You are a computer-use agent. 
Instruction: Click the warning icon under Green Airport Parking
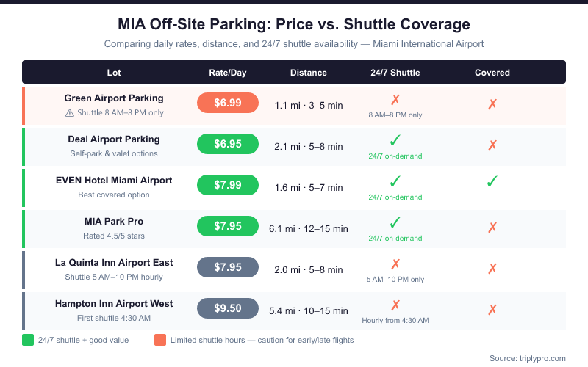coord(69,113)
